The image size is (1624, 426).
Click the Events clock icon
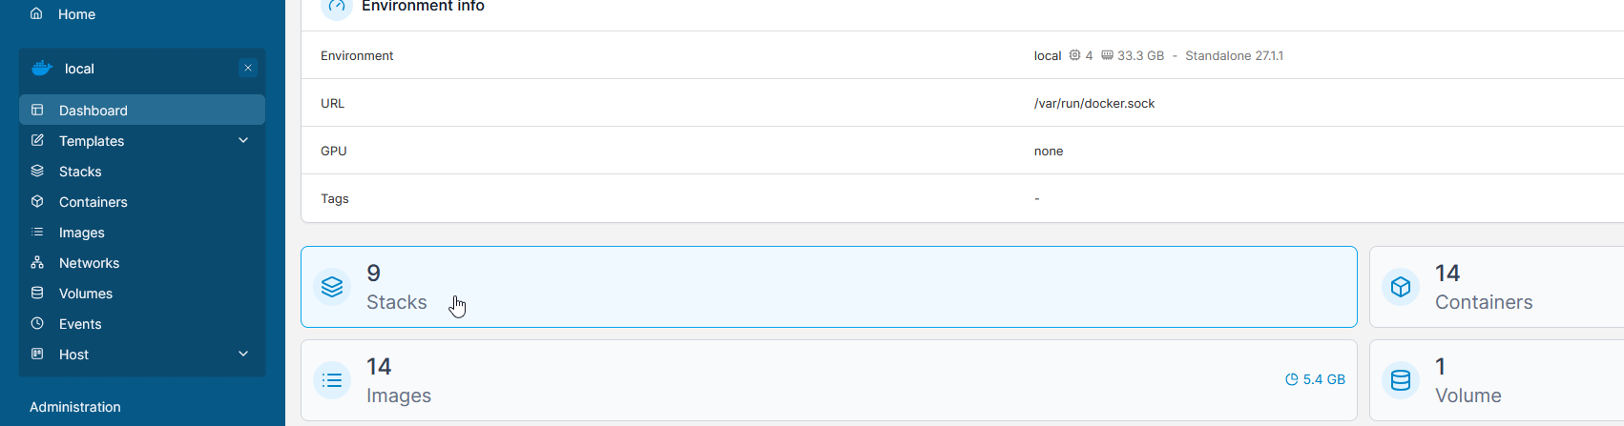click(x=37, y=323)
